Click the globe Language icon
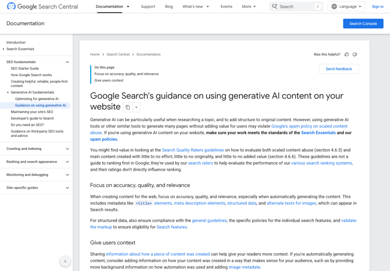 334,6
